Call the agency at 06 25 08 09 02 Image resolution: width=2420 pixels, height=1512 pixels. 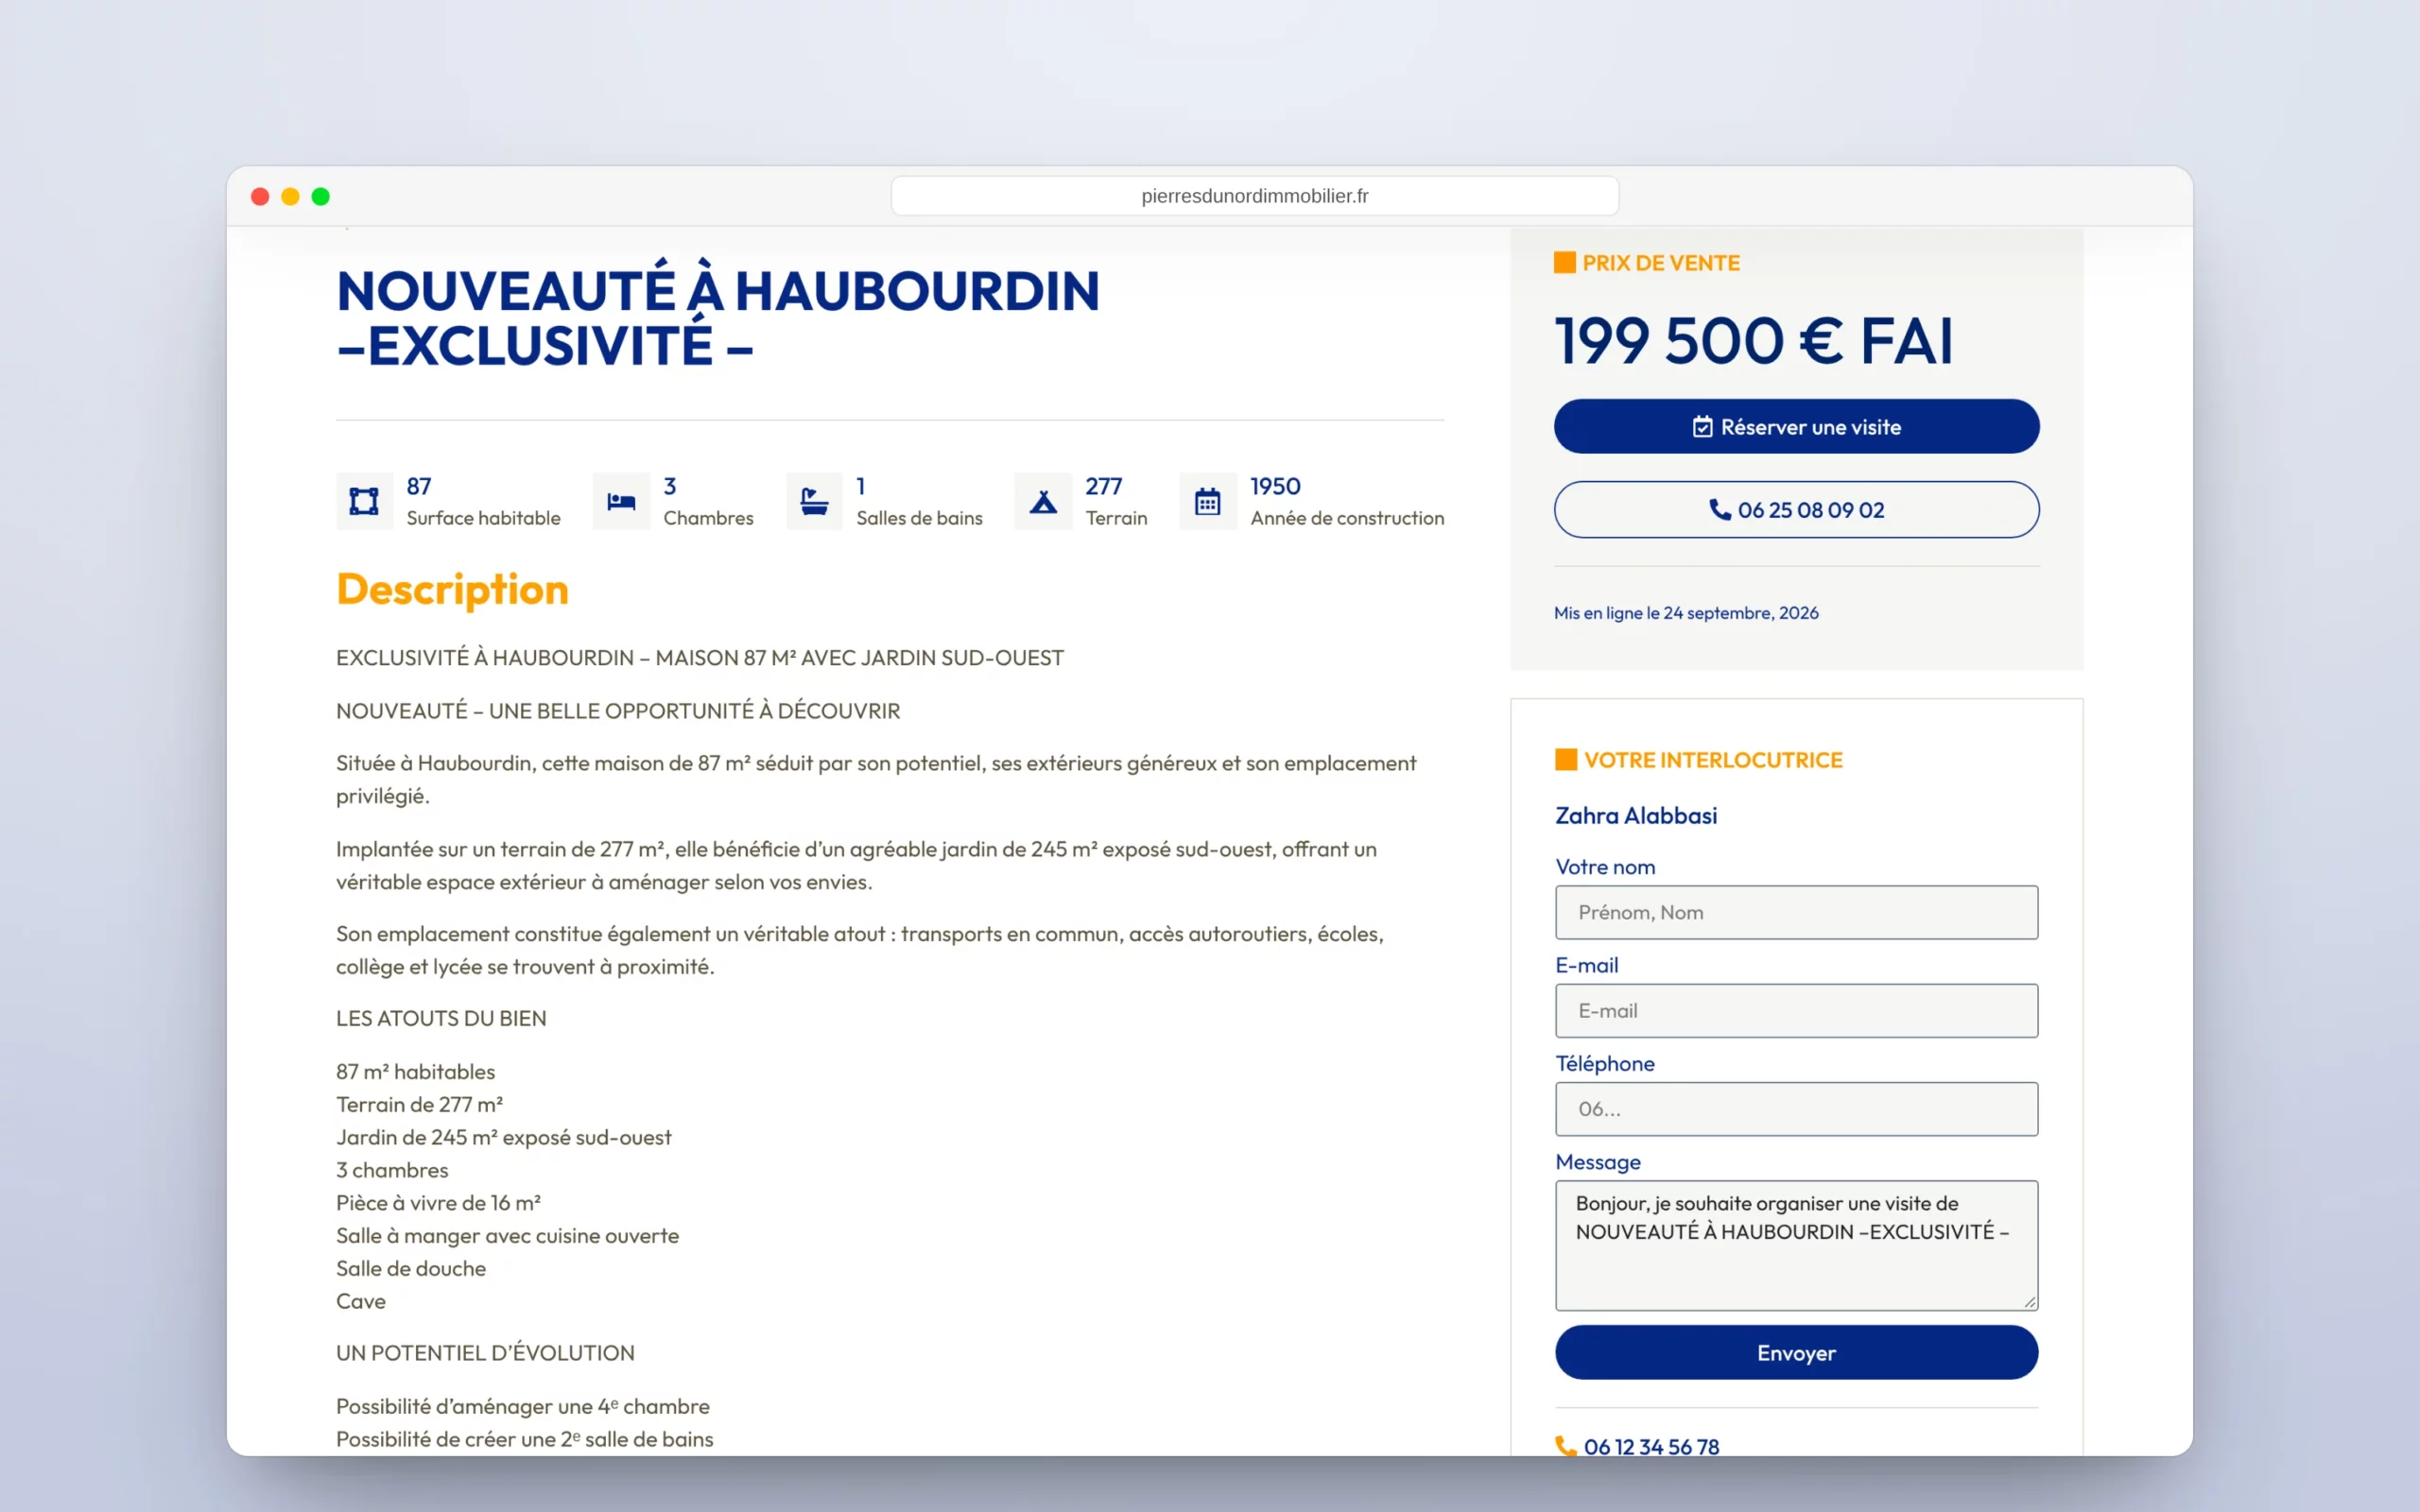tap(1796, 510)
